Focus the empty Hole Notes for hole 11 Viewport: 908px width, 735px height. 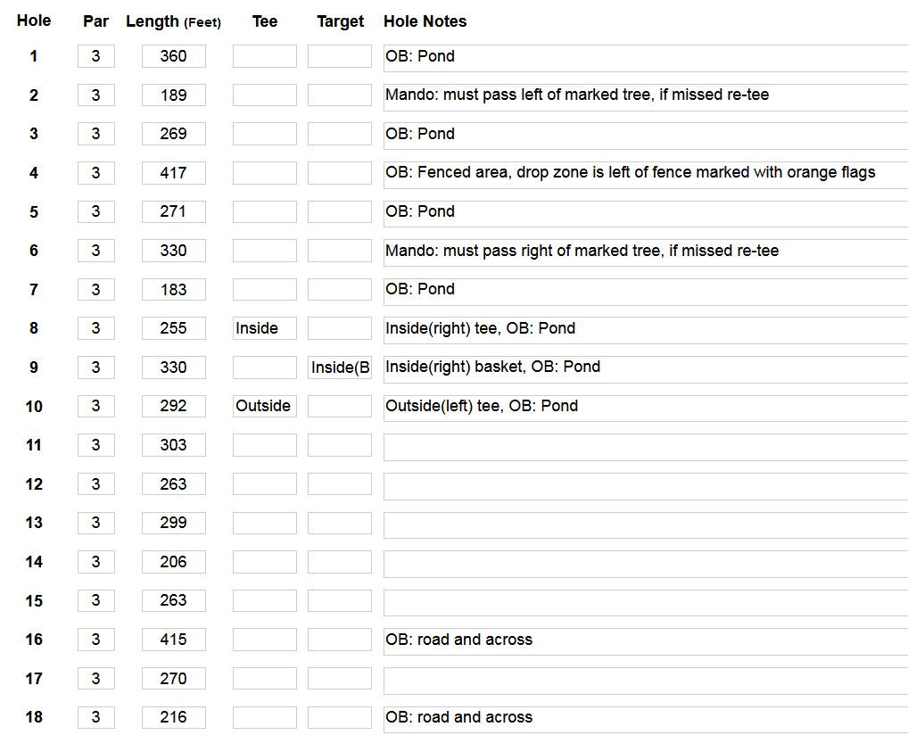click(x=646, y=447)
